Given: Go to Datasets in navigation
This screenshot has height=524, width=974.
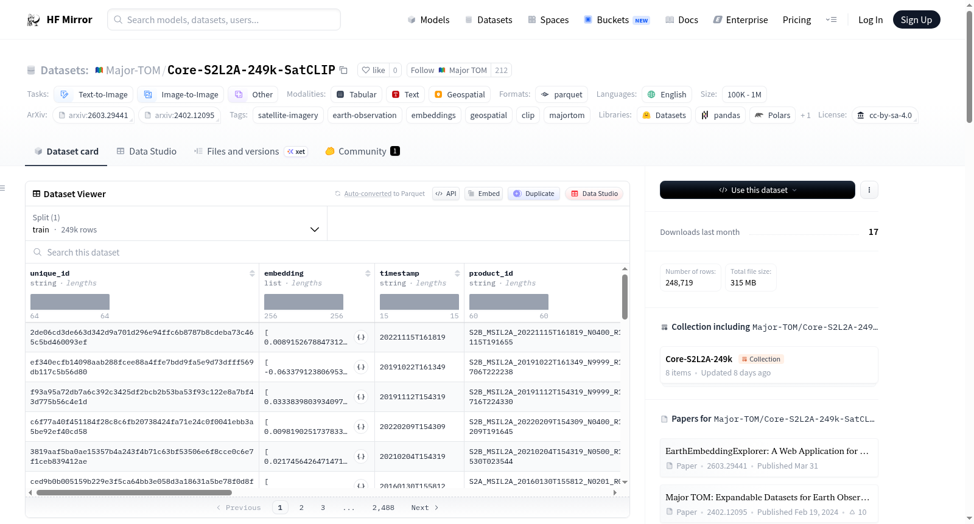Looking at the screenshot, I should click(x=488, y=20).
